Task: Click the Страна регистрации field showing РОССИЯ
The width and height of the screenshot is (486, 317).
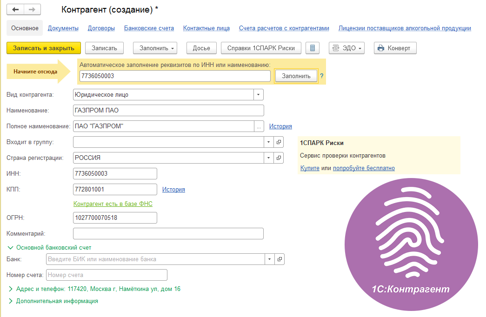Action: 169,158
